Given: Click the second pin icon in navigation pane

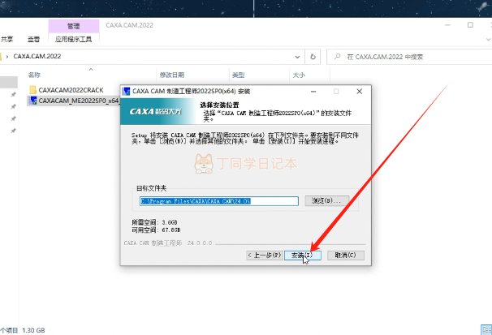Looking at the screenshot, I should [13, 106].
